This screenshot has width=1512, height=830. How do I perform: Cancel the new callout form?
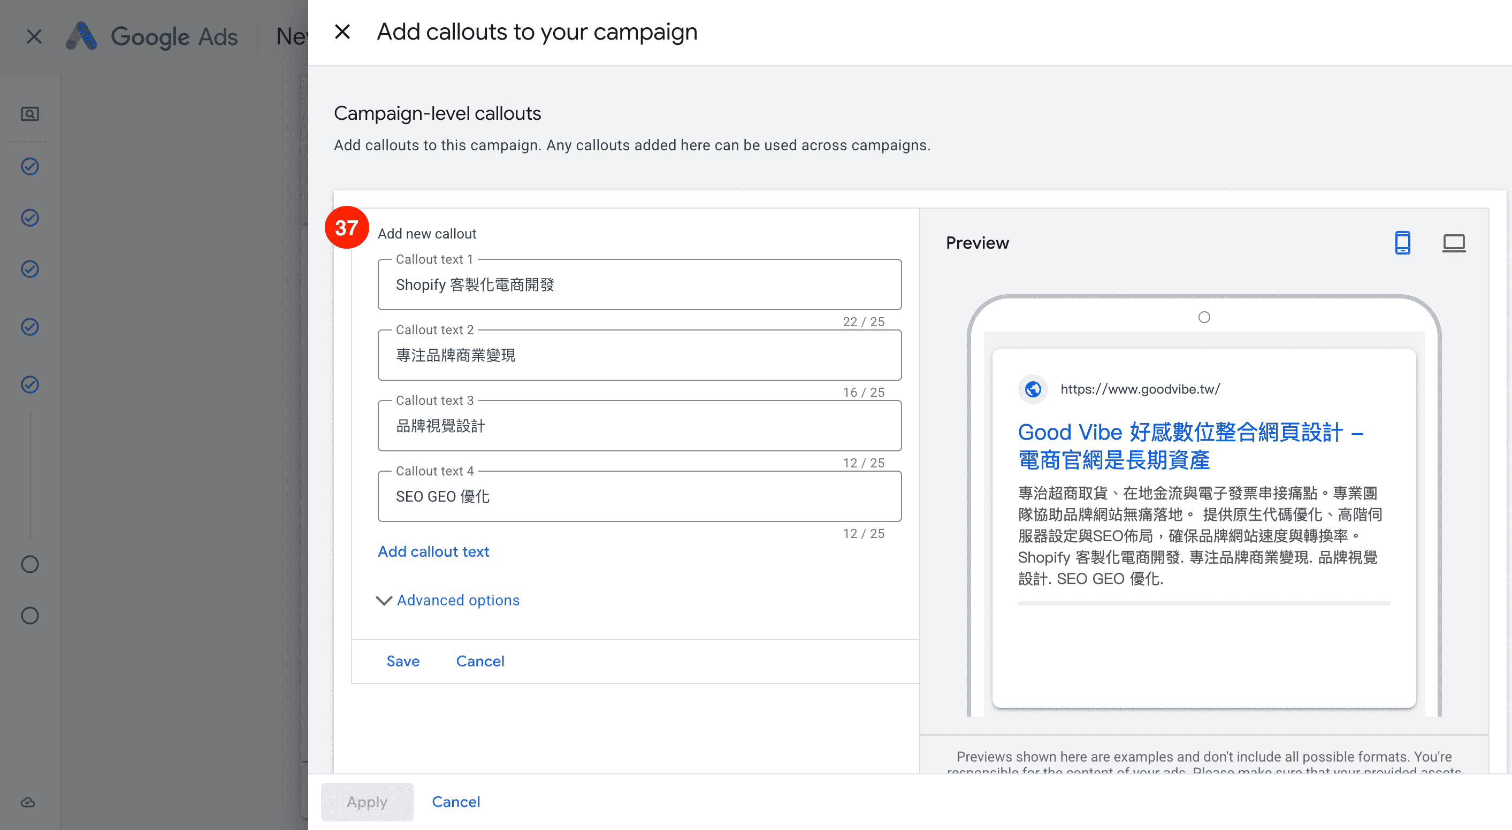pos(480,662)
